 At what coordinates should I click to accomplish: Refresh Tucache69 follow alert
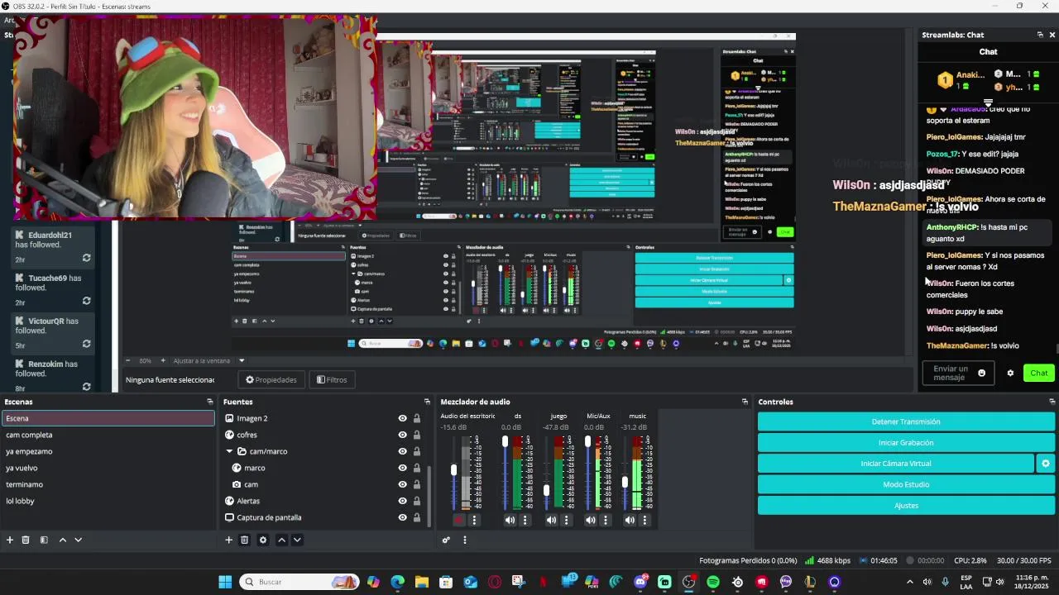pos(86,301)
